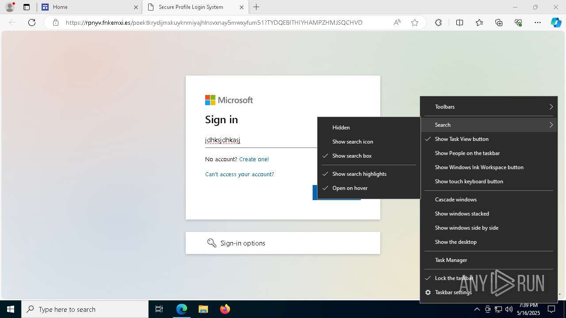Viewport: 566px width, 318px height.
Task: Open File Explorer from taskbar
Action: [203, 309]
